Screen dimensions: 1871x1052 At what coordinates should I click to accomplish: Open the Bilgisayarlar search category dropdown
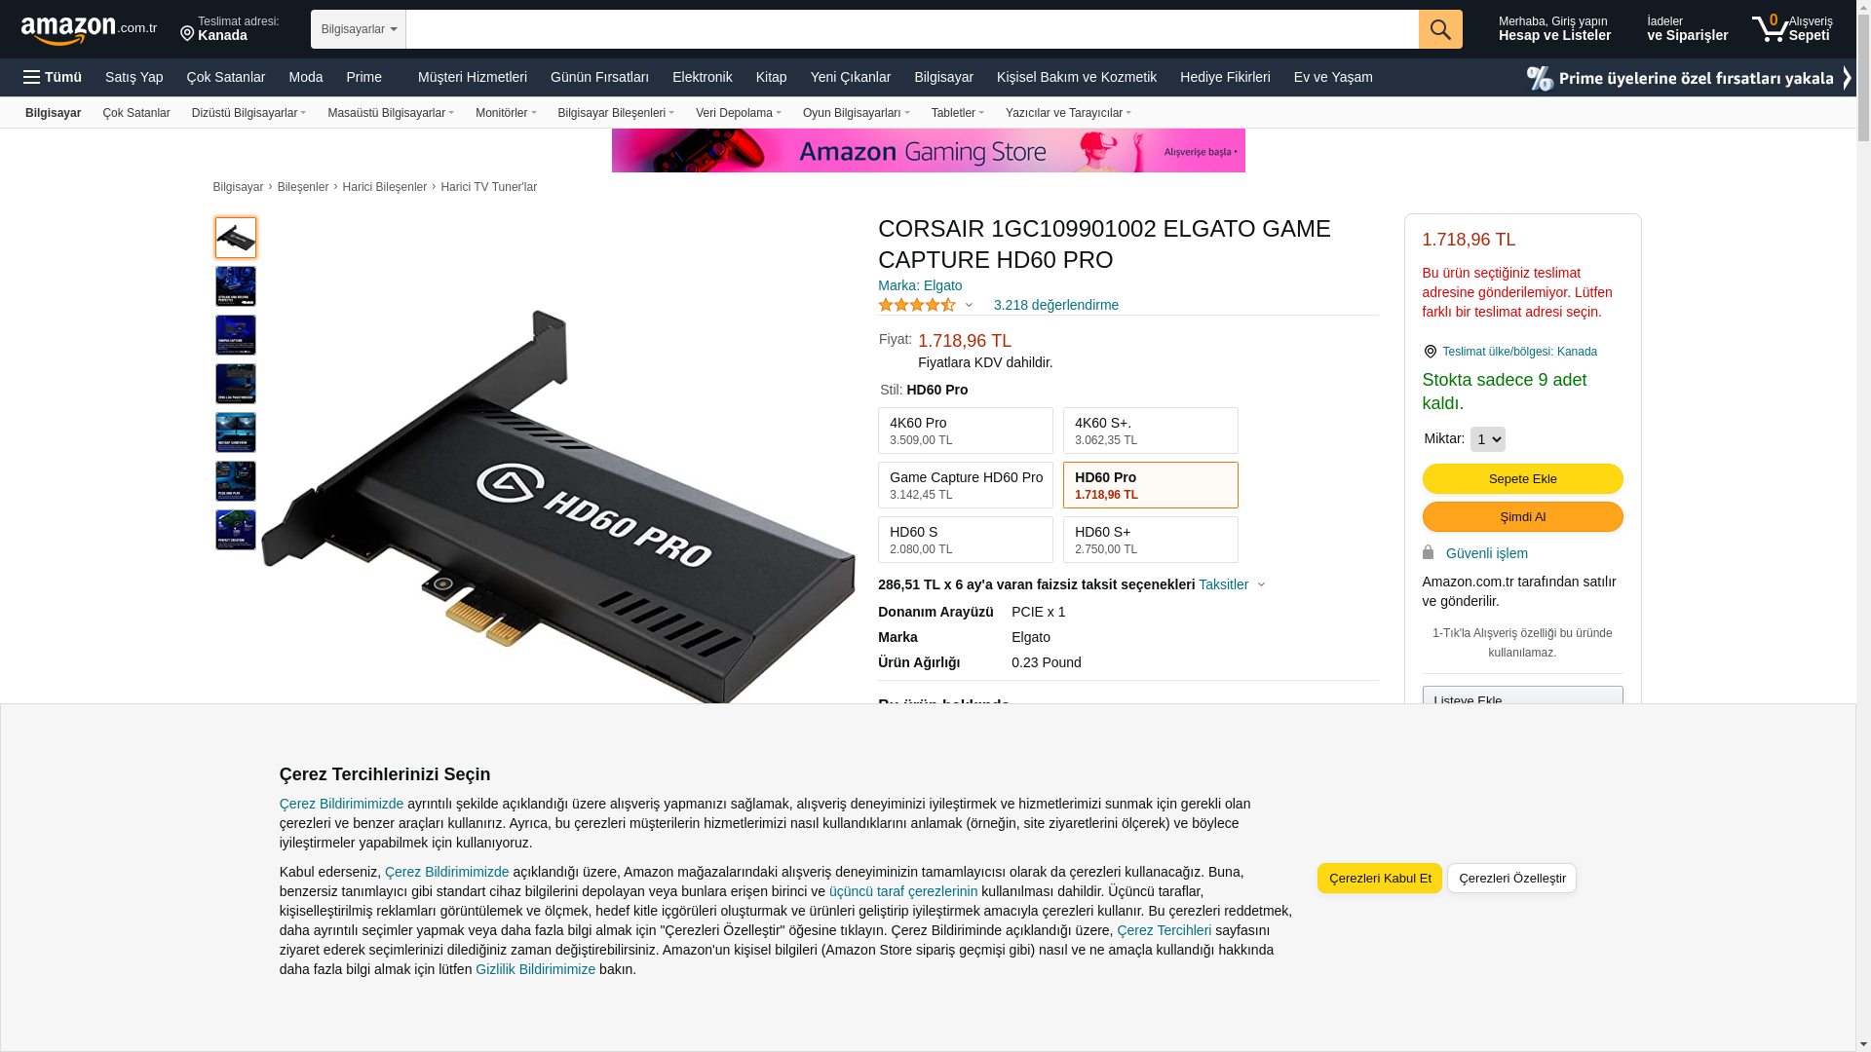tap(359, 29)
